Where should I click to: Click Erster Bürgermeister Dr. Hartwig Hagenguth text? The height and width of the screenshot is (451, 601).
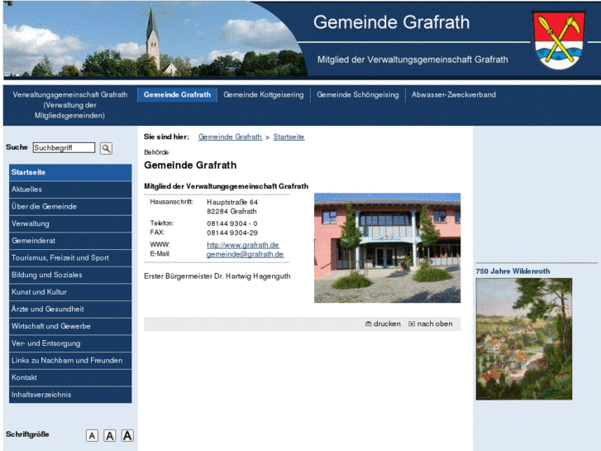(217, 276)
